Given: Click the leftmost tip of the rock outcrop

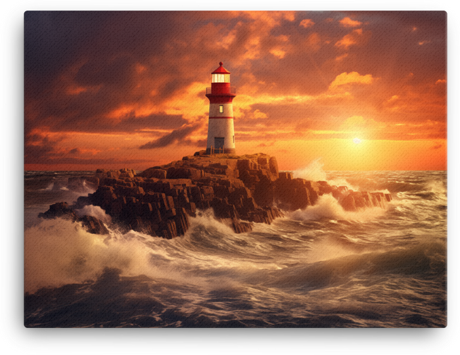Looking at the screenshot, I should click(45, 213).
